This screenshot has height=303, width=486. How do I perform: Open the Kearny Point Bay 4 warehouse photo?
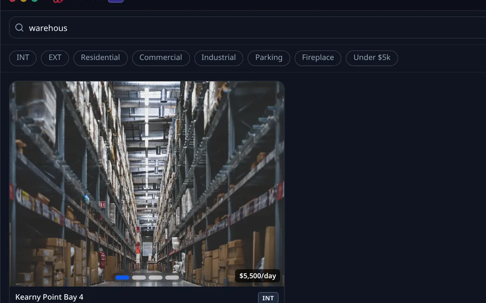147,184
